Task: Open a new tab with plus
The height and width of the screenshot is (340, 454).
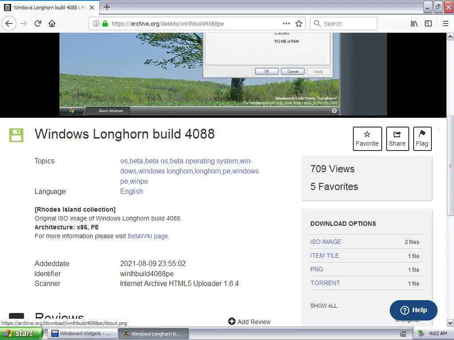Action: (107, 7)
